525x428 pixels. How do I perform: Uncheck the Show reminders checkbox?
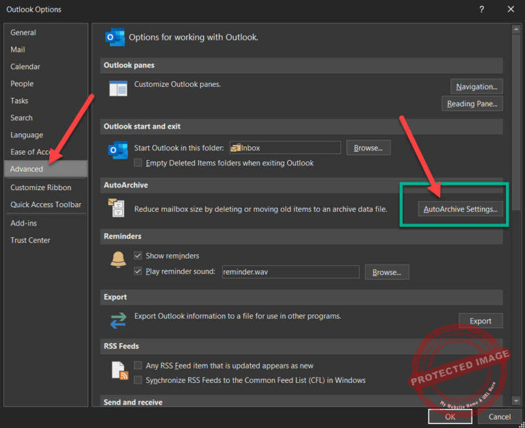(137, 256)
